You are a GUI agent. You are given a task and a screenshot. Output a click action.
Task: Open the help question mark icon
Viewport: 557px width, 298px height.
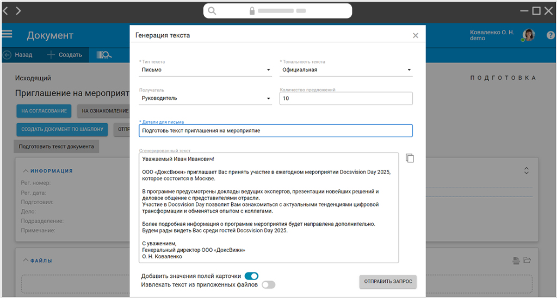(x=550, y=35)
